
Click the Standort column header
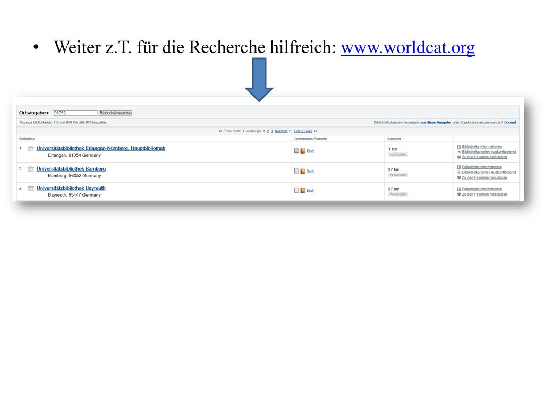pyautogui.click(x=394, y=139)
